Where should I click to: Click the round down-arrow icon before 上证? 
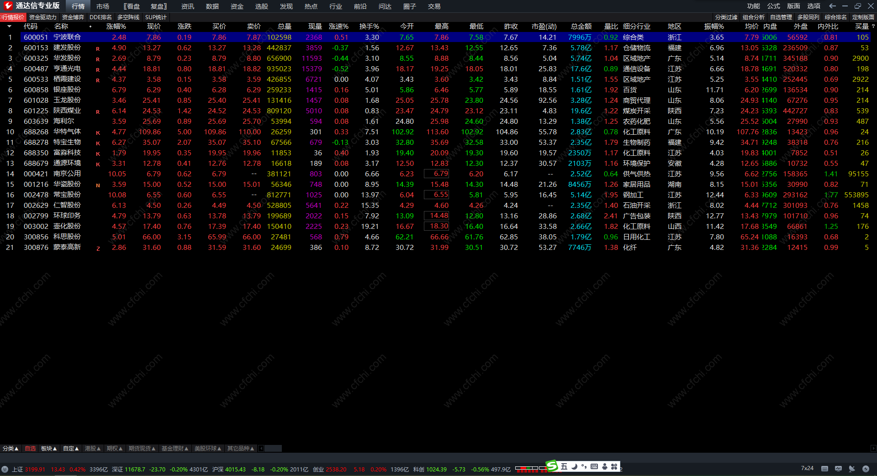click(x=5, y=469)
